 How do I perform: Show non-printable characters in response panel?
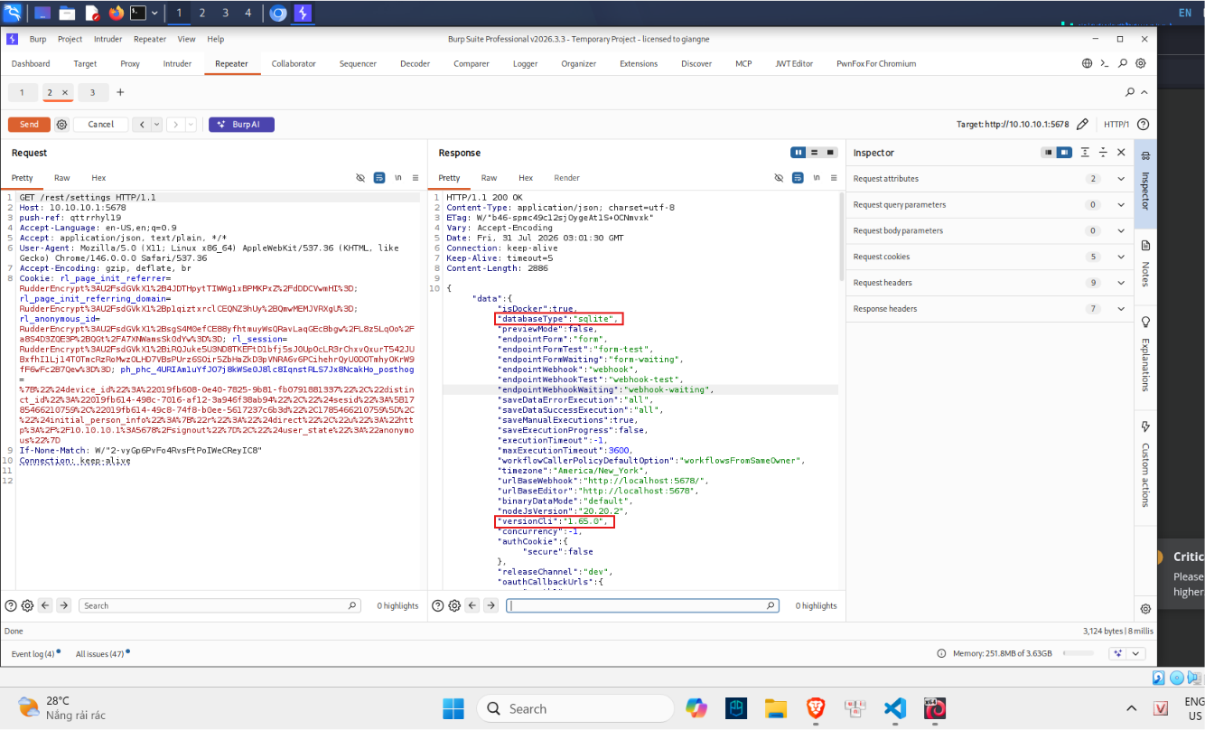click(x=817, y=178)
